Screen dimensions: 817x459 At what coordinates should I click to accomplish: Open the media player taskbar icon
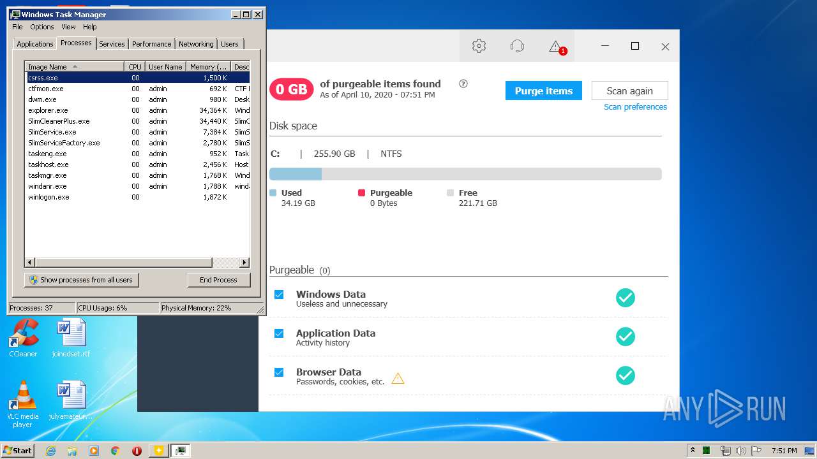[x=94, y=451]
